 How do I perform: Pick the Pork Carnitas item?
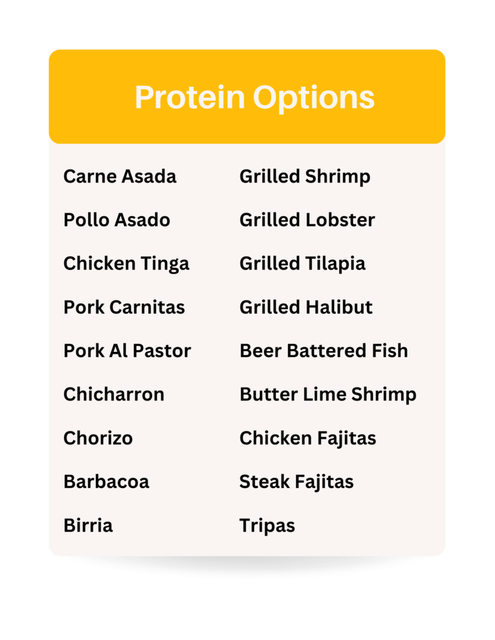click(x=124, y=307)
